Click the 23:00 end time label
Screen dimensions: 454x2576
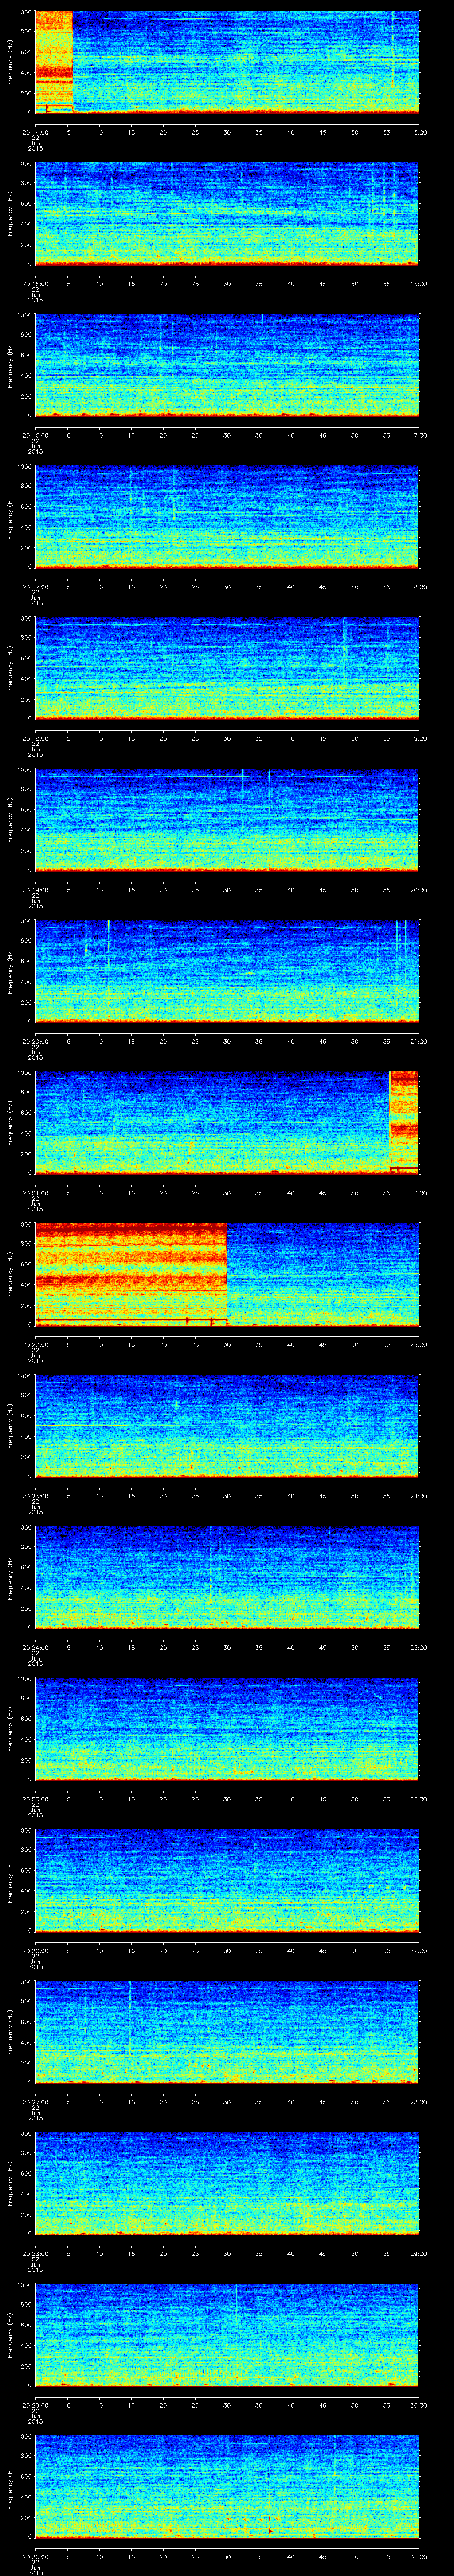(419, 1344)
